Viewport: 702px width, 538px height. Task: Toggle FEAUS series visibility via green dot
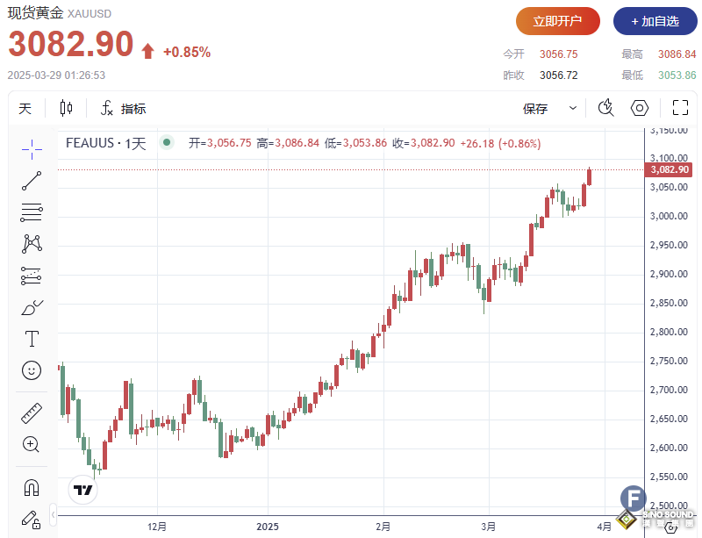(166, 142)
